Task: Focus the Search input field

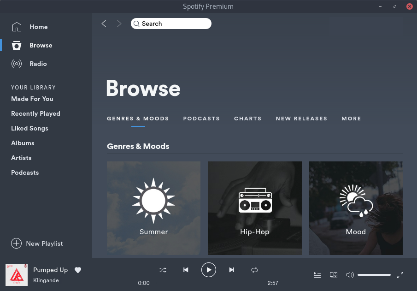Action: [x=171, y=24]
